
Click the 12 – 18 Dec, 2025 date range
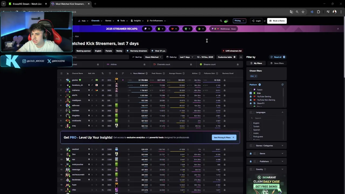point(205,57)
